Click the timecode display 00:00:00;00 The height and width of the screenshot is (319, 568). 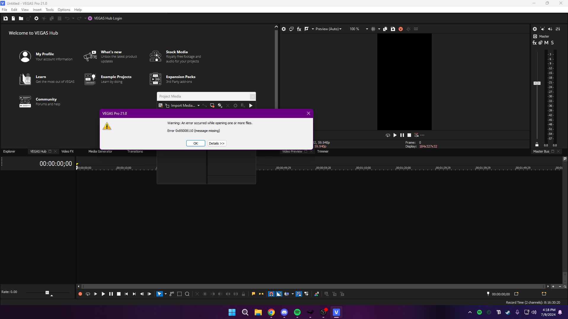(x=56, y=164)
